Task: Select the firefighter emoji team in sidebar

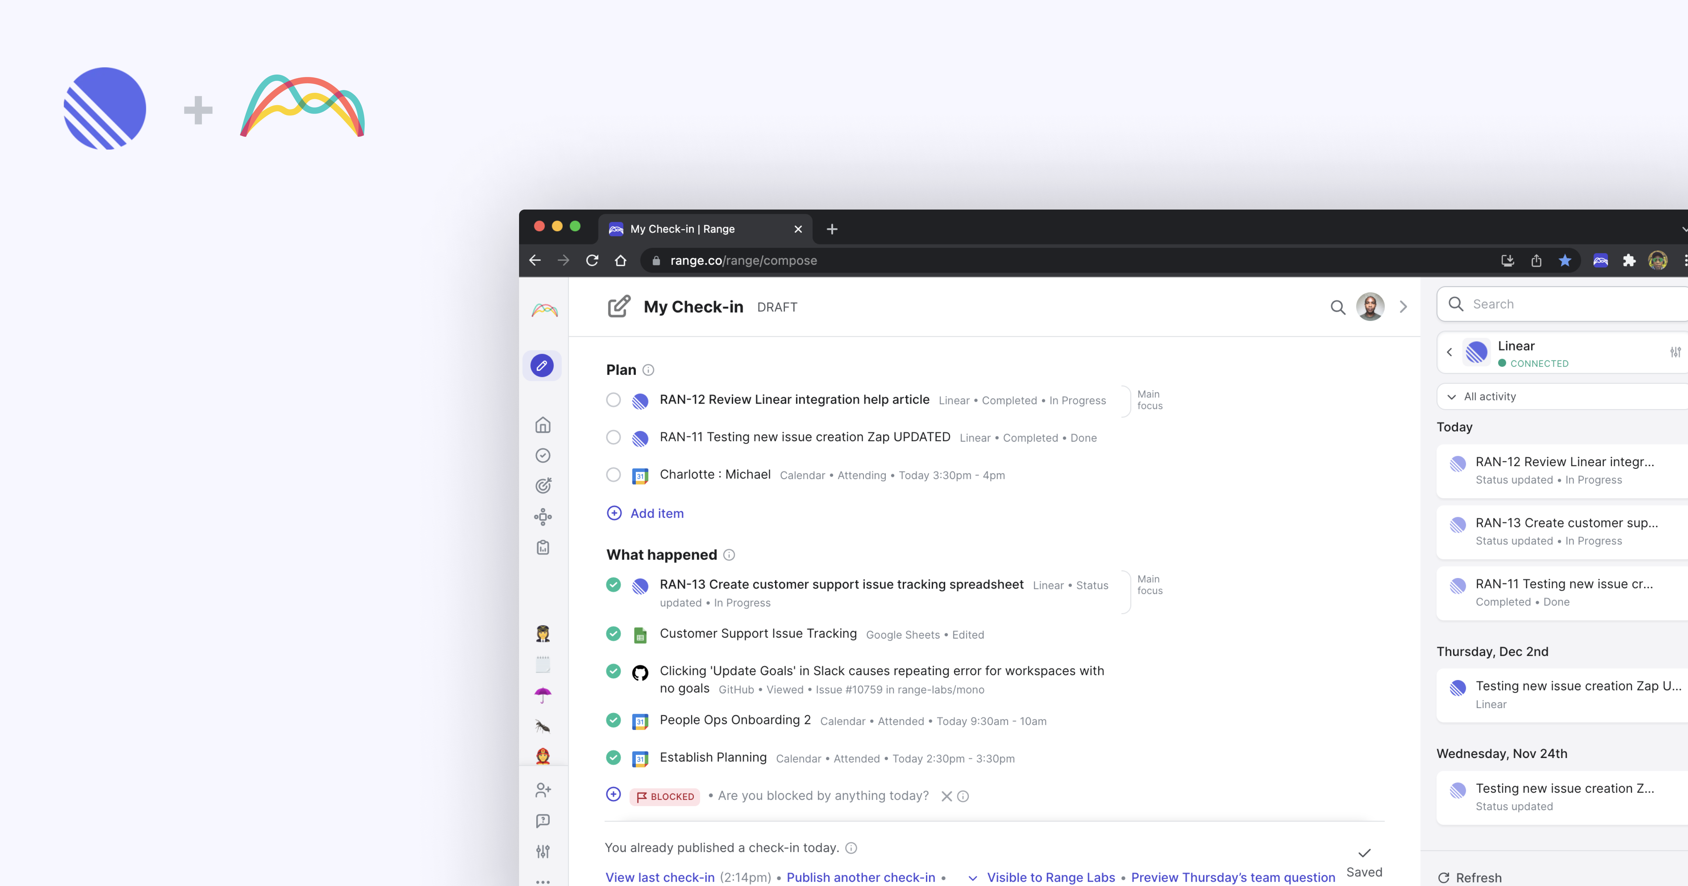Action: pos(543,756)
